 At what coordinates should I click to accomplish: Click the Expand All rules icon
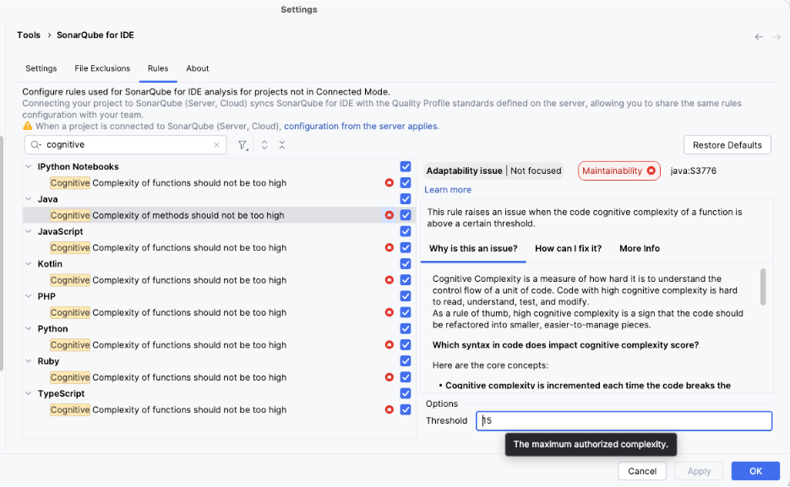pyautogui.click(x=264, y=145)
